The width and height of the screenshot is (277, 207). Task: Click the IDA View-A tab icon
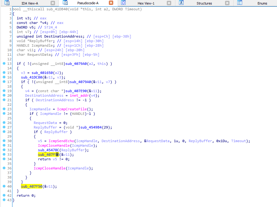click(7, 3)
